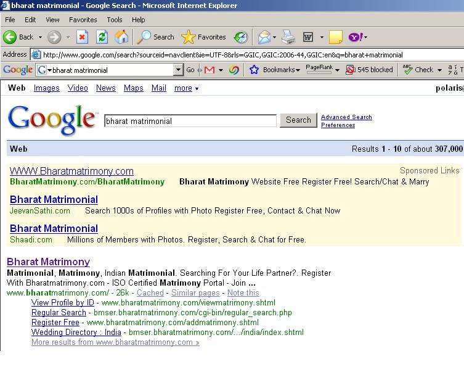
Task: Open the Back history dropdown arrow
Action: coord(40,37)
